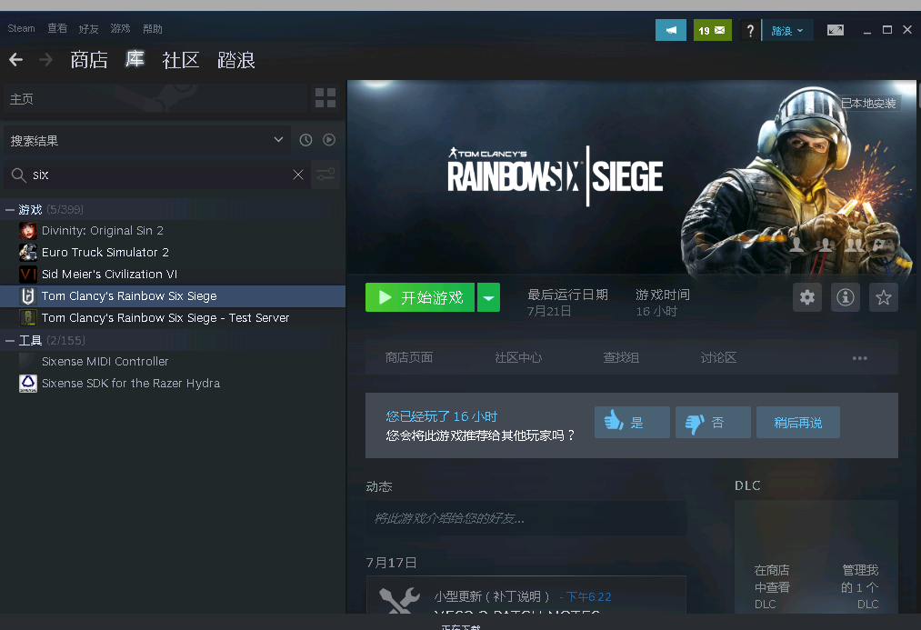Click Sixense SDK Razer Hydra icon
The height and width of the screenshot is (630, 921).
point(27,384)
